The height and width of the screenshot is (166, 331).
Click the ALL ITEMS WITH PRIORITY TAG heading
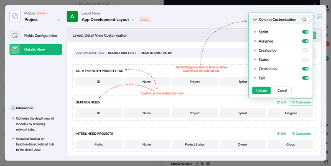[x=99, y=71]
